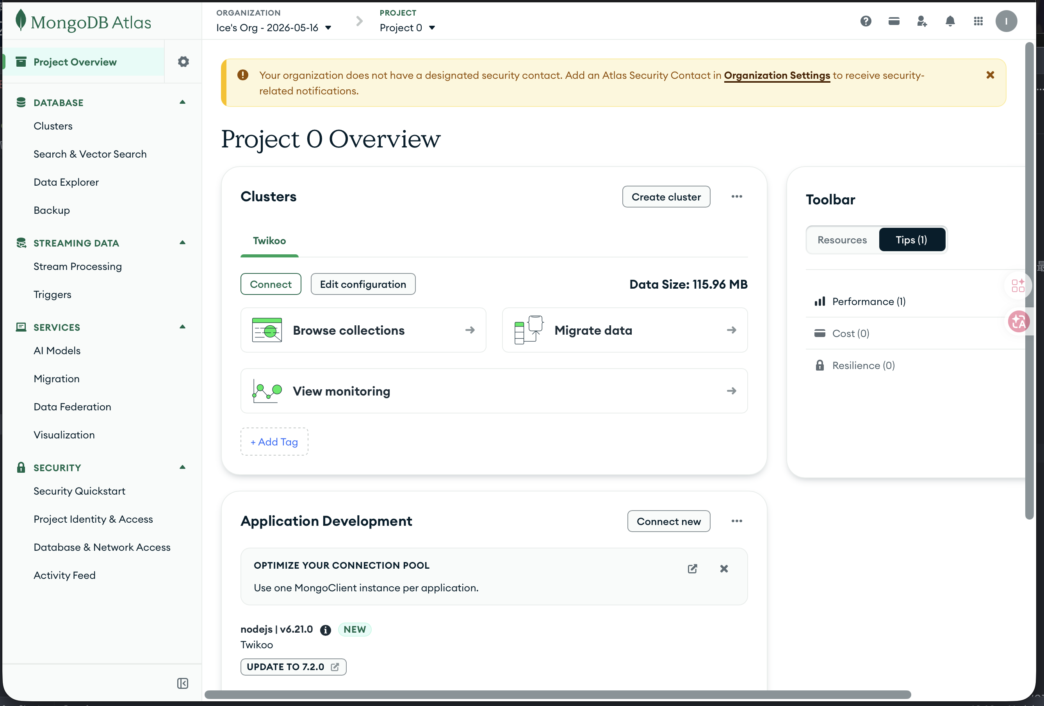The image size is (1044, 706).
Task: Open Backup in sidebar
Action: [52, 210]
